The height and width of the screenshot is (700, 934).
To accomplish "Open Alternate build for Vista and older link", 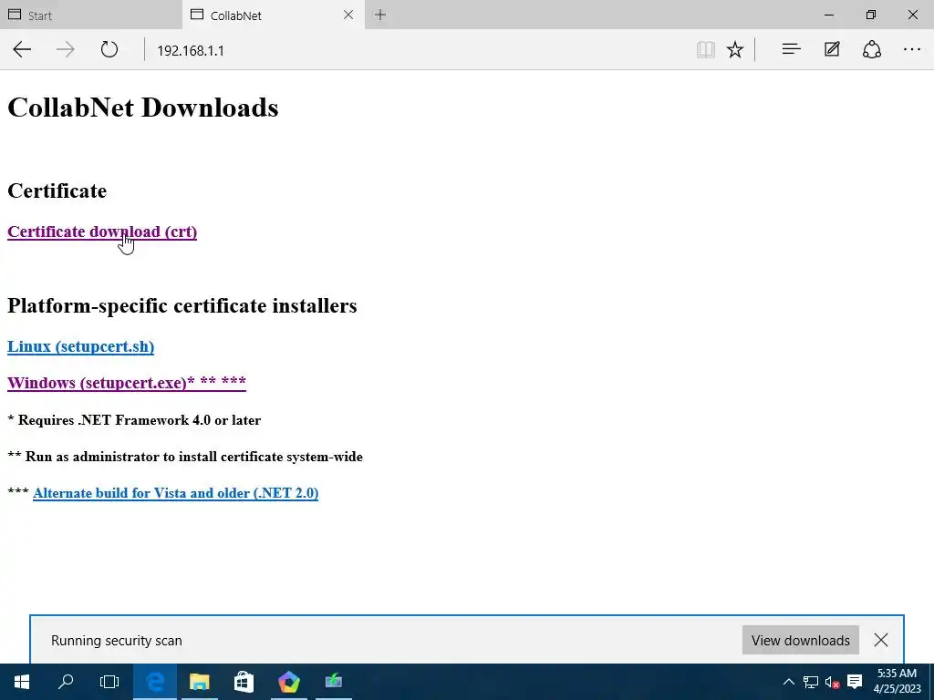I will click(176, 493).
